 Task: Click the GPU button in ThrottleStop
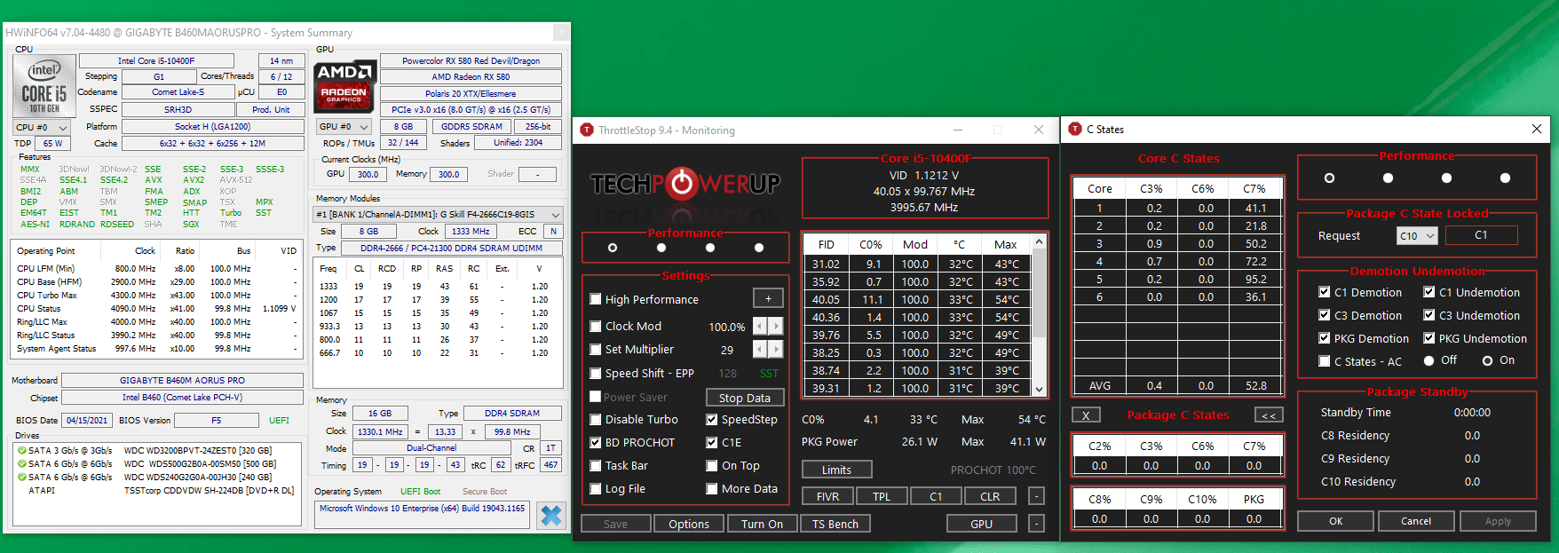(x=982, y=524)
